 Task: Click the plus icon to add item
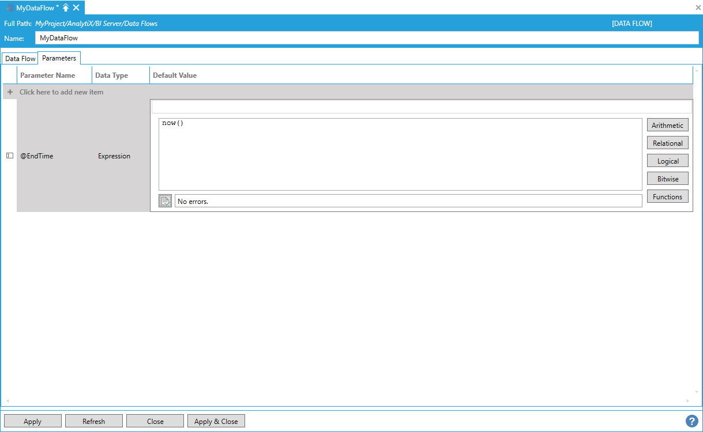(x=10, y=92)
